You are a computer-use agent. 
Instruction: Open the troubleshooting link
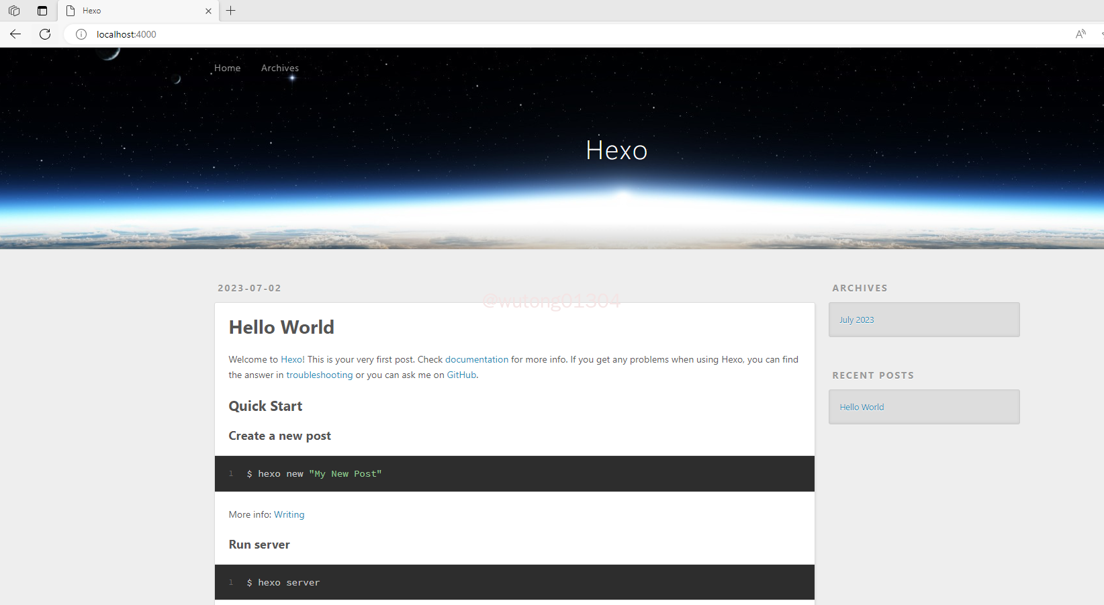(319, 375)
